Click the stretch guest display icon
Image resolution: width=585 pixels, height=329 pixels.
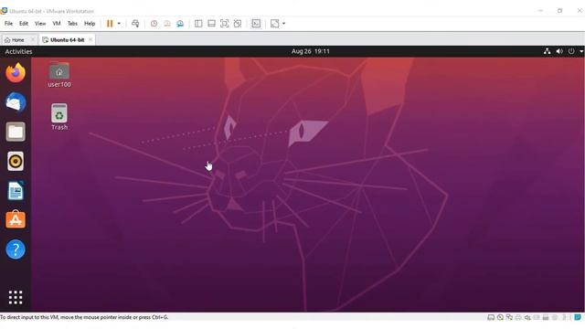click(274, 24)
